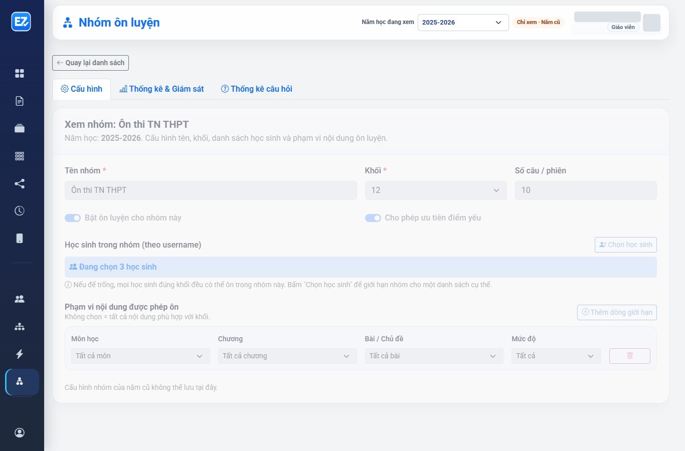685x451 pixels.
Task: Open the share icon in the sidebar
Action: [x=20, y=183]
